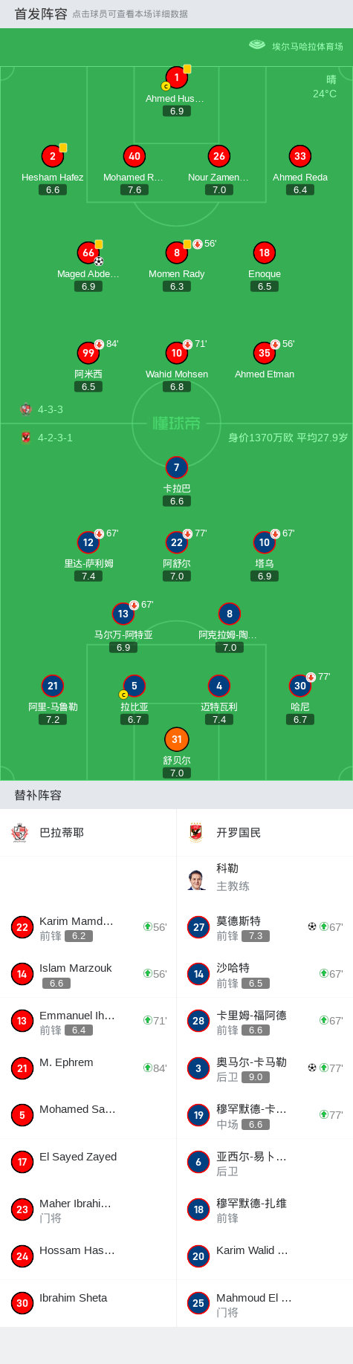Tap 4-2-3-1 formation label

pyautogui.click(x=55, y=438)
